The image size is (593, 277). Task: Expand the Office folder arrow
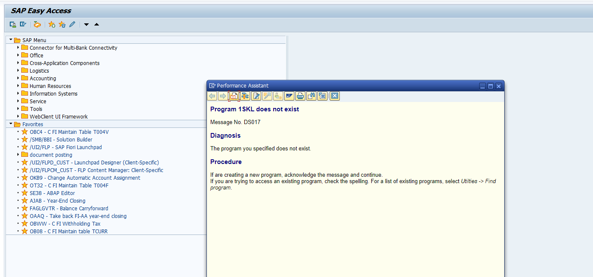(18, 55)
